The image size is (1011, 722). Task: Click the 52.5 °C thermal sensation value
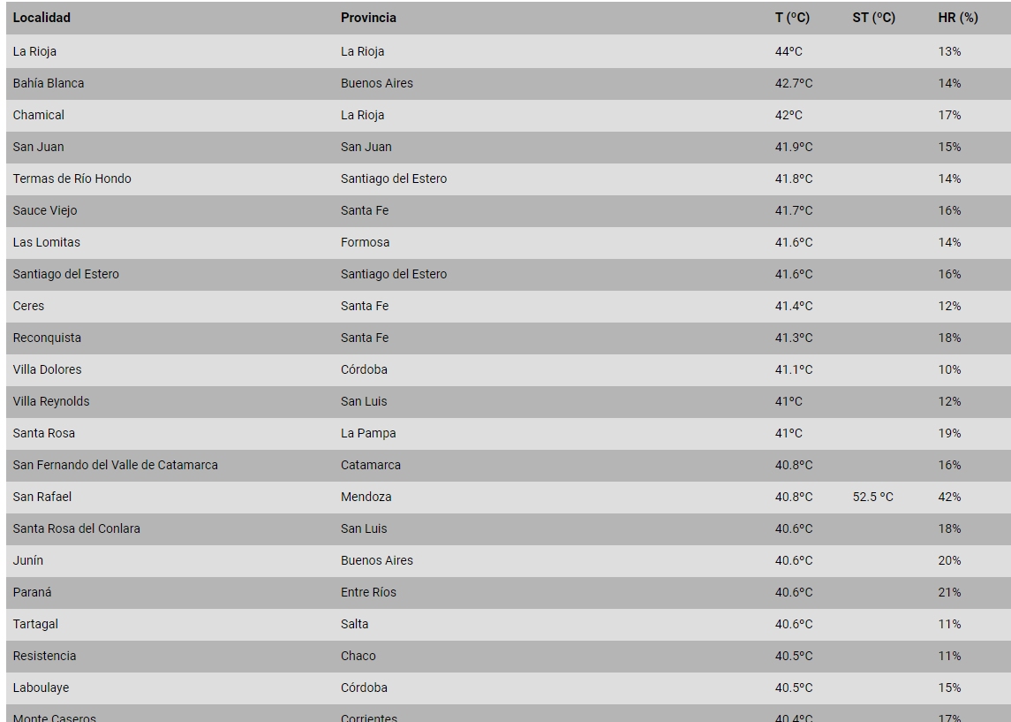(872, 497)
